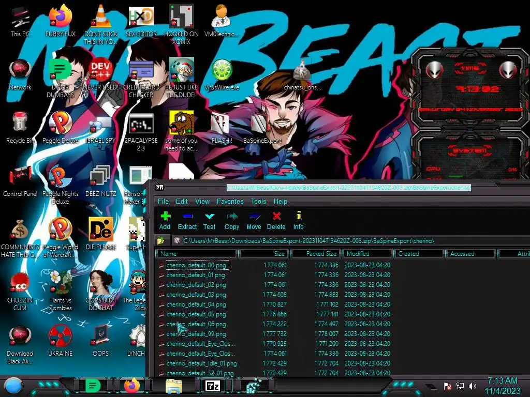Sort by Packed Size column header
530x397 pixels.
[316, 254]
